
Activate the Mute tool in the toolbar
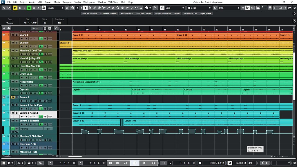click(113, 8)
